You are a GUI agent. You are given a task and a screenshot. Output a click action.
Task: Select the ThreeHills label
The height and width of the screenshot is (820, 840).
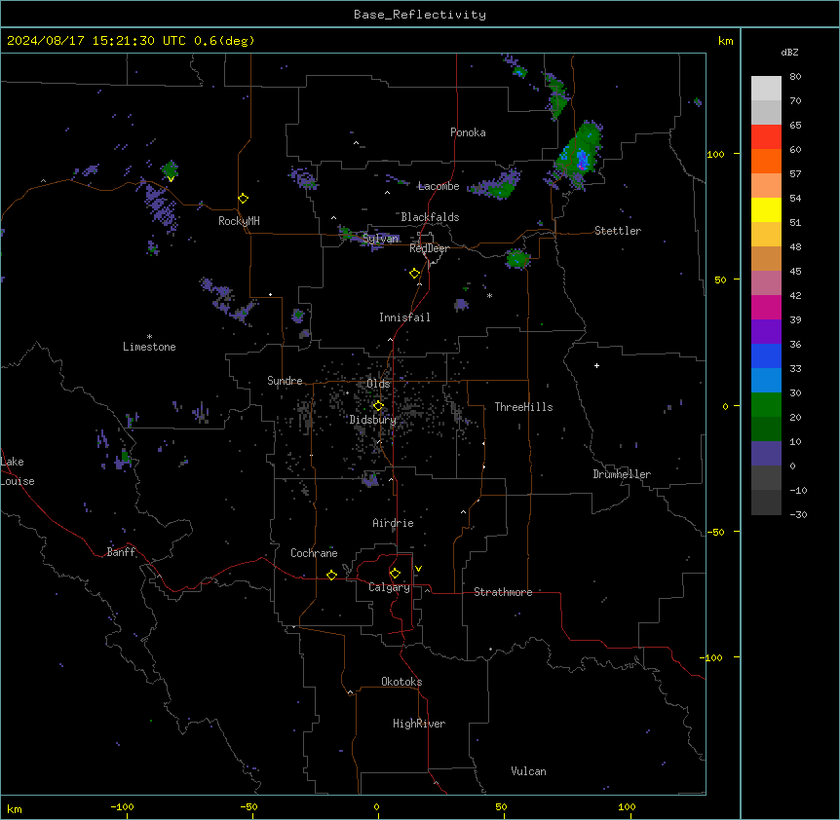pos(523,407)
